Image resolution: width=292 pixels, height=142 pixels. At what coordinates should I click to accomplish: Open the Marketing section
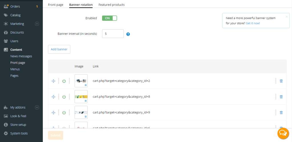point(17,24)
